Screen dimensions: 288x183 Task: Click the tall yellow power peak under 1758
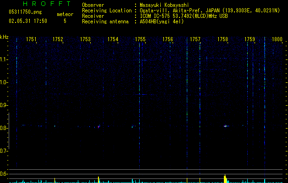225,178
